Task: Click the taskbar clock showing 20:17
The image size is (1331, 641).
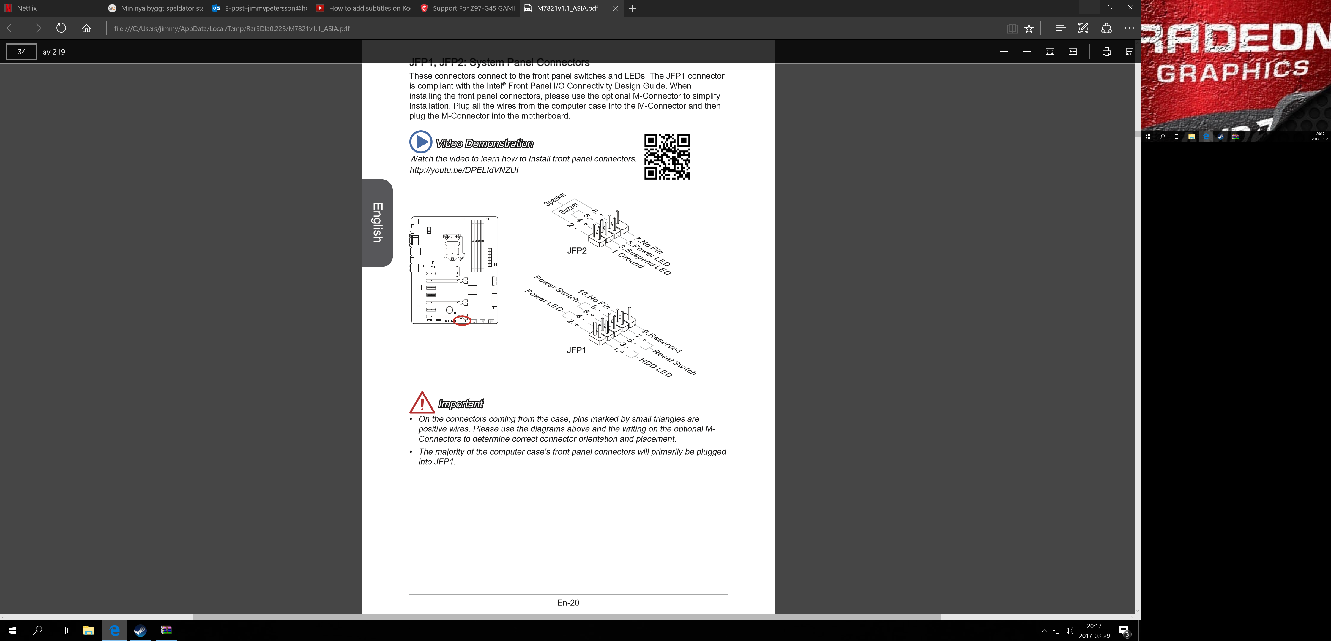Action: [1094, 631]
